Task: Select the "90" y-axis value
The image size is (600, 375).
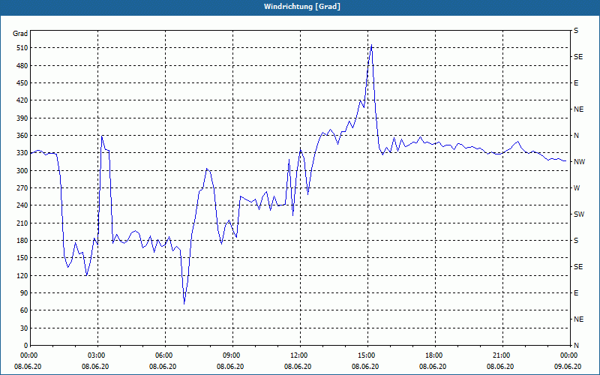Action: pyautogui.click(x=24, y=293)
